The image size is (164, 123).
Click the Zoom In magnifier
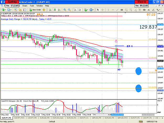click(x=65, y=10)
